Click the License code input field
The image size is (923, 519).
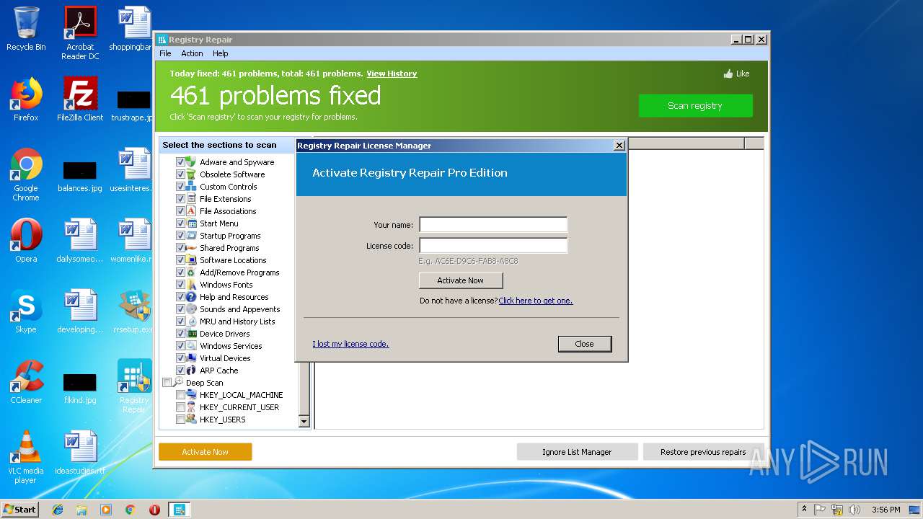(x=493, y=246)
